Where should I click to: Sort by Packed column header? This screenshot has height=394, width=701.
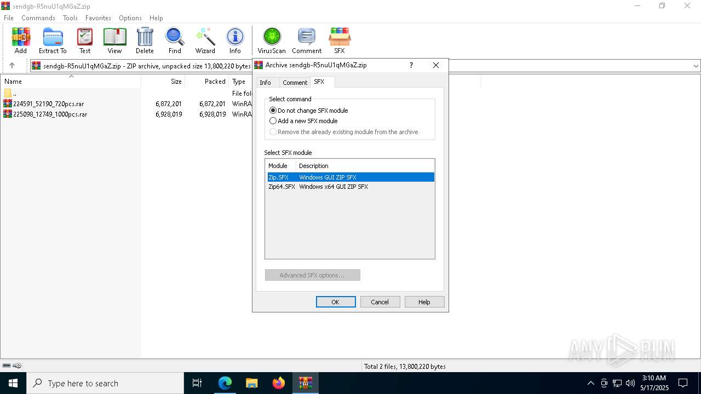pos(207,82)
